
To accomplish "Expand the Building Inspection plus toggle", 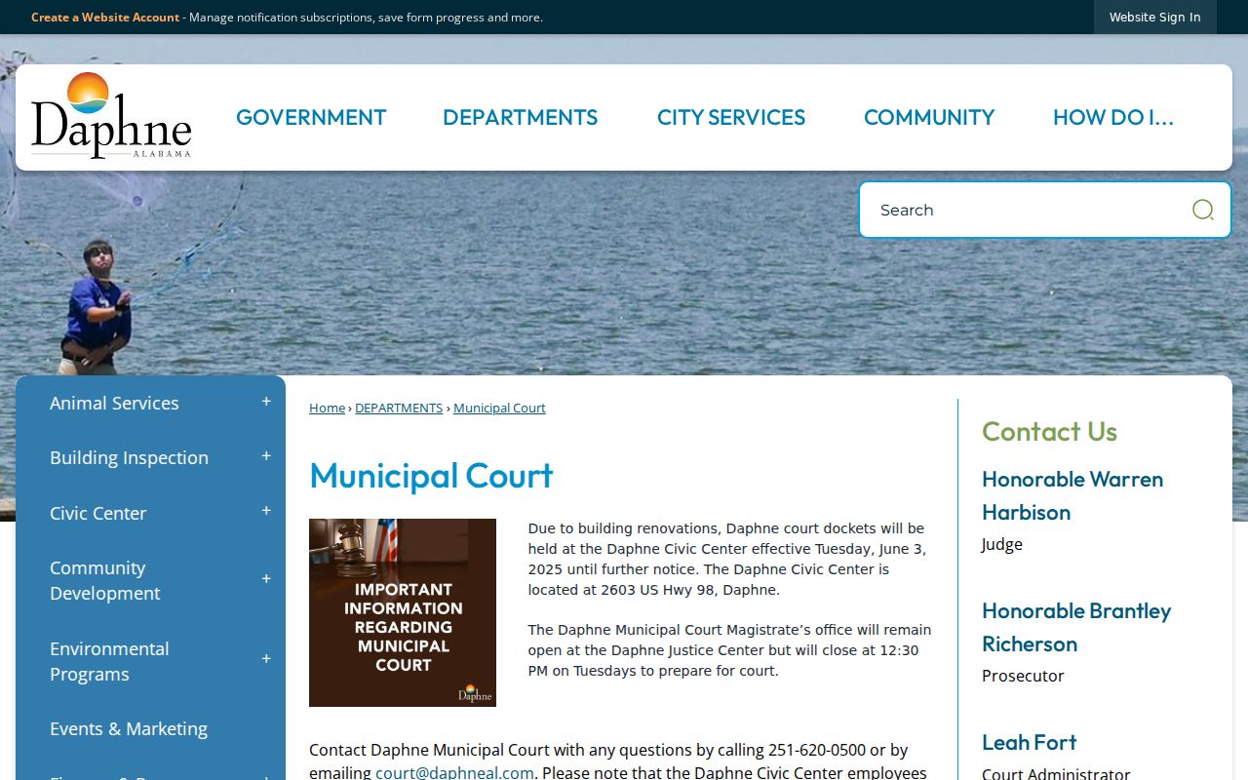I will click(266, 456).
